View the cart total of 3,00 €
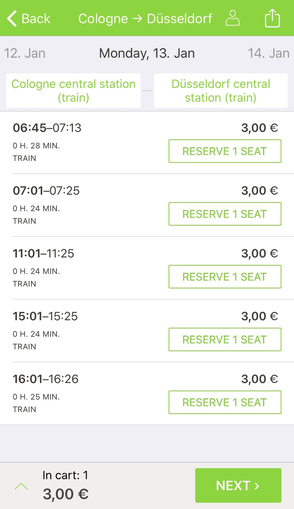294x509 pixels. [66, 494]
